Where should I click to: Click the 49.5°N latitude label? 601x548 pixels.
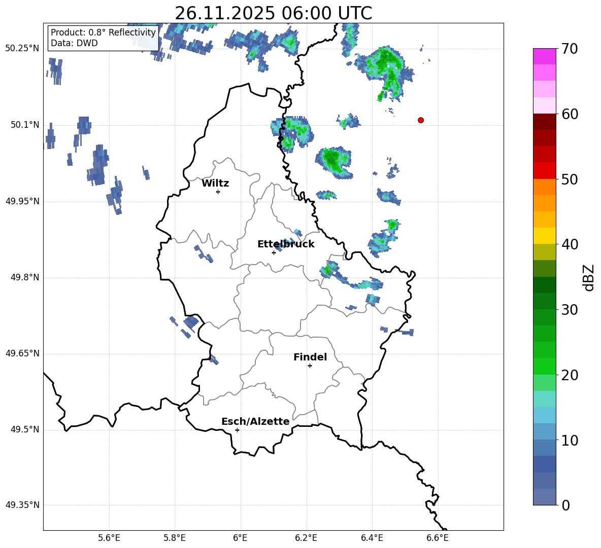25,429
